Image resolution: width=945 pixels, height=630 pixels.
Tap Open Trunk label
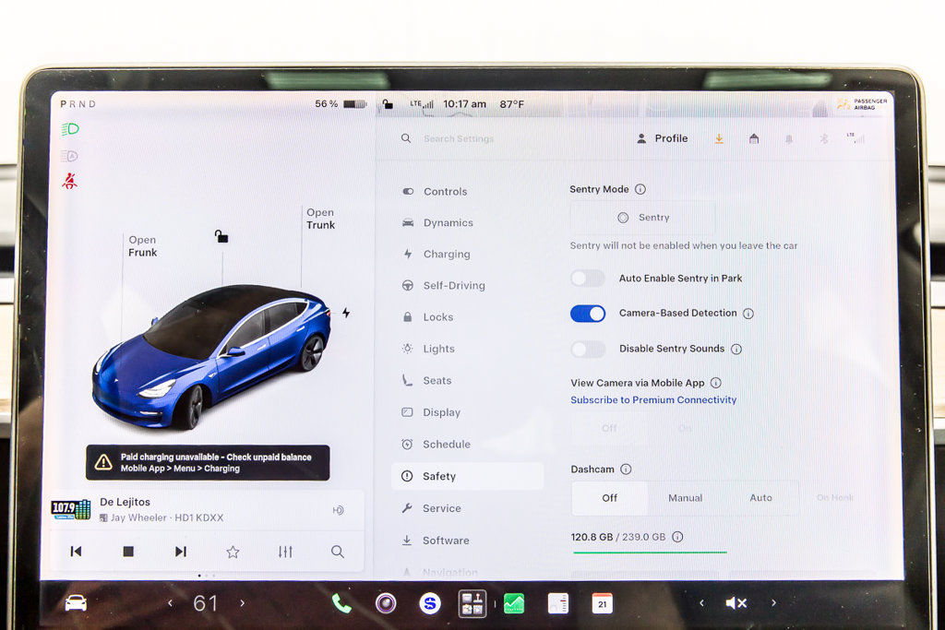[x=320, y=219]
